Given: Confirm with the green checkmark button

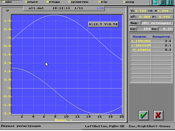Looking at the screenshot, I should pos(144,115).
